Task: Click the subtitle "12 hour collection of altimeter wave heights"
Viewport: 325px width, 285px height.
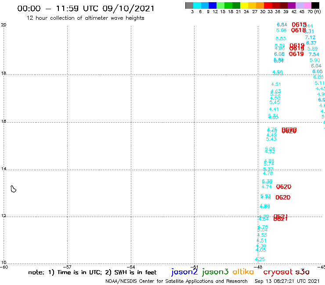Action: pos(85,18)
